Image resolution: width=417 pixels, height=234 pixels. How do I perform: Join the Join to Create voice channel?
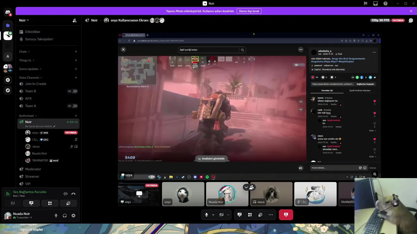point(48,84)
